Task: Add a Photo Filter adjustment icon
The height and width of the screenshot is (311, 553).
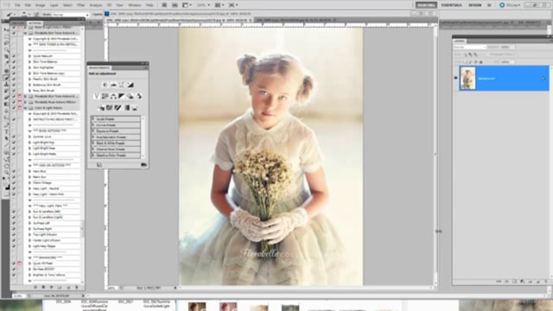Action: pos(130,96)
